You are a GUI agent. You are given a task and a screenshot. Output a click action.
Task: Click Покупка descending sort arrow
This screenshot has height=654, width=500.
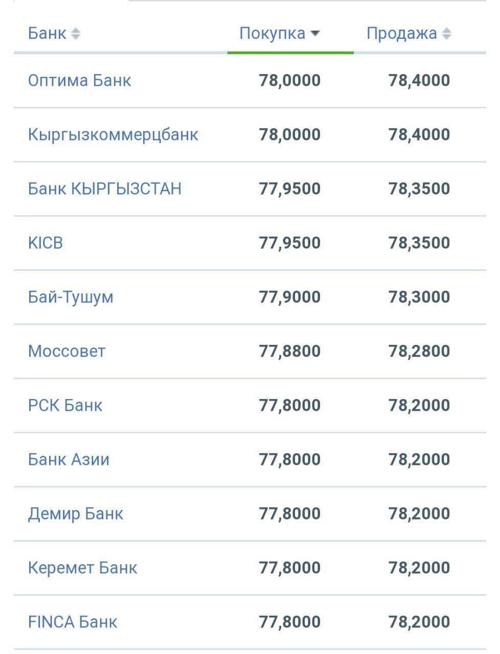click(x=315, y=34)
